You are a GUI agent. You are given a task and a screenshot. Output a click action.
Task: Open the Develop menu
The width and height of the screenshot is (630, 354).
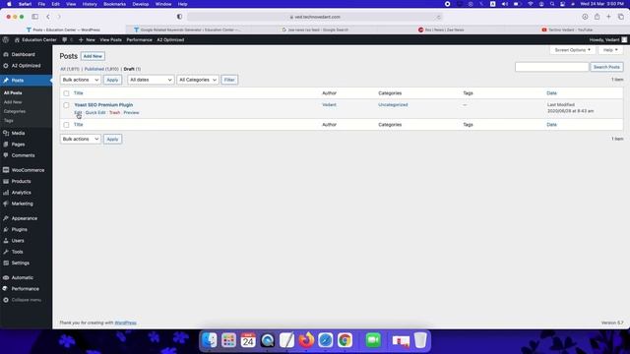[141, 4]
